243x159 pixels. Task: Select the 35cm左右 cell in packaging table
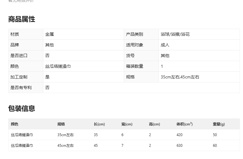point(66,135)
